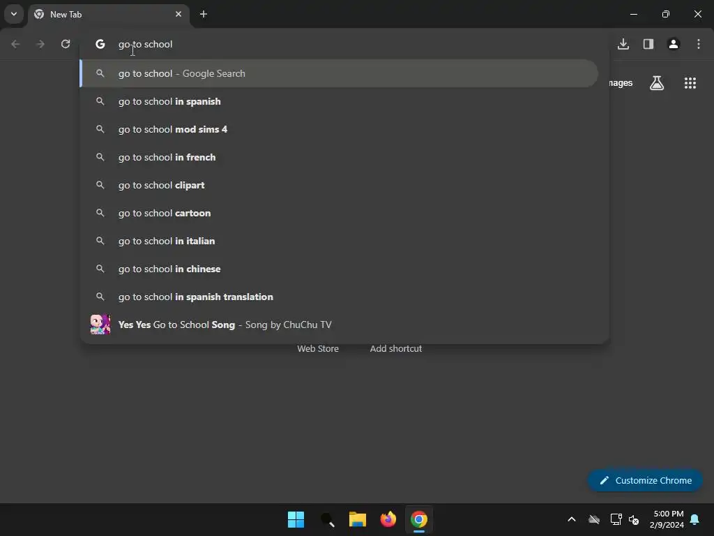
Task: Click the browser Back arrow
Action: [x=15, y=44]
